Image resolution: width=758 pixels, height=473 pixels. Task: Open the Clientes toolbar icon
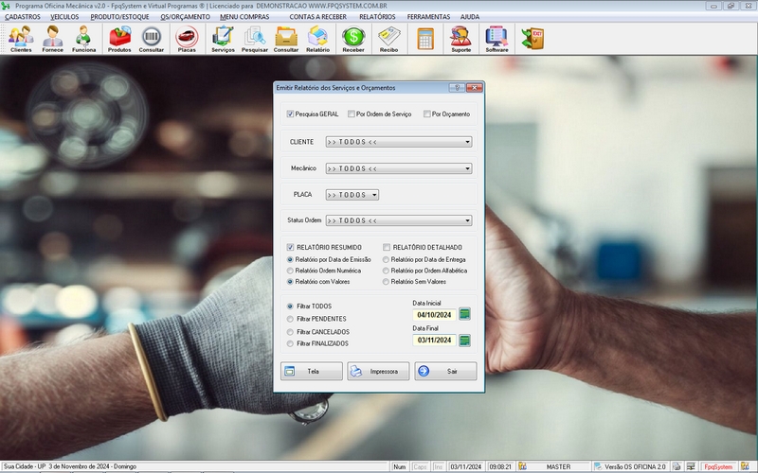click(x=21, y=39)
